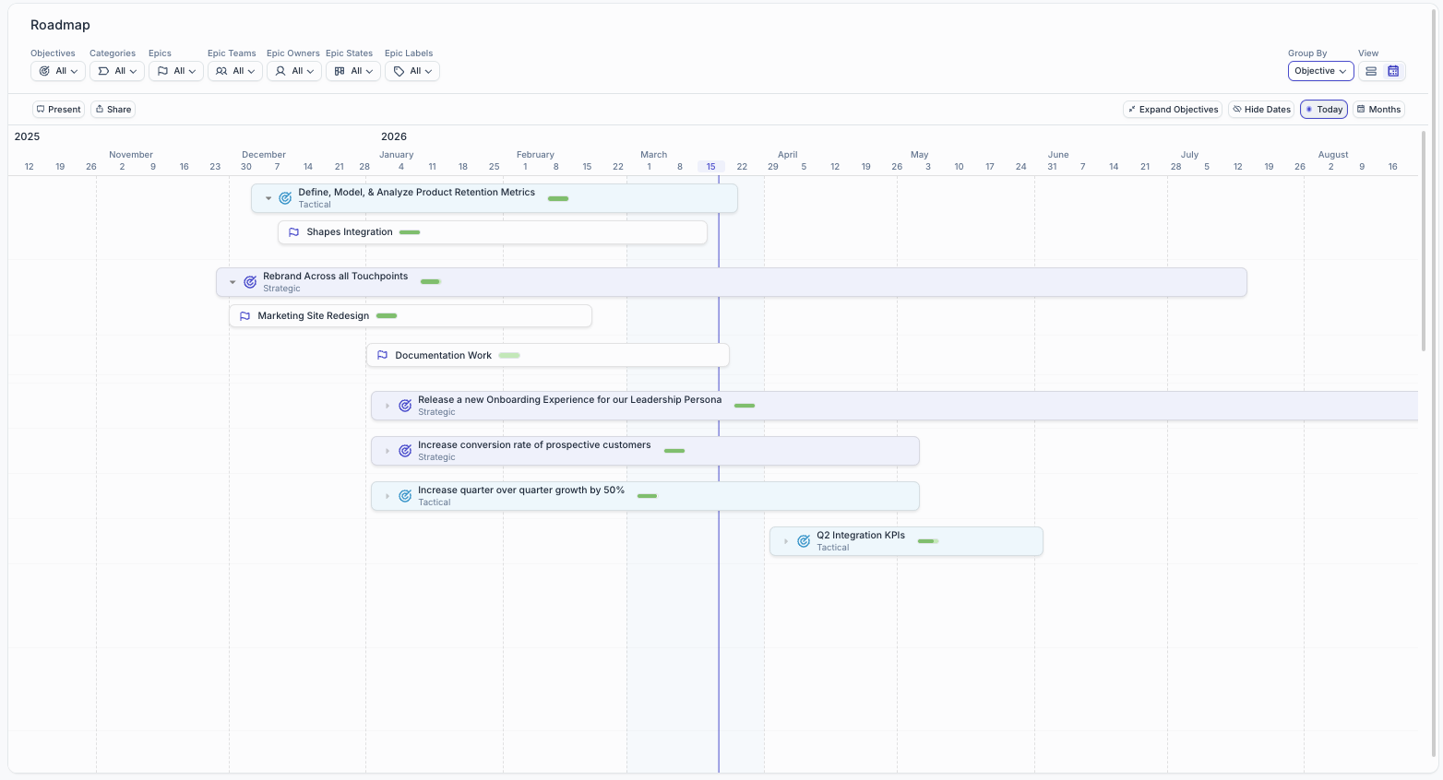Open Increase conversion rate of prospective customers title
This screenshot has height=780, width=1443.
[534, 445]
